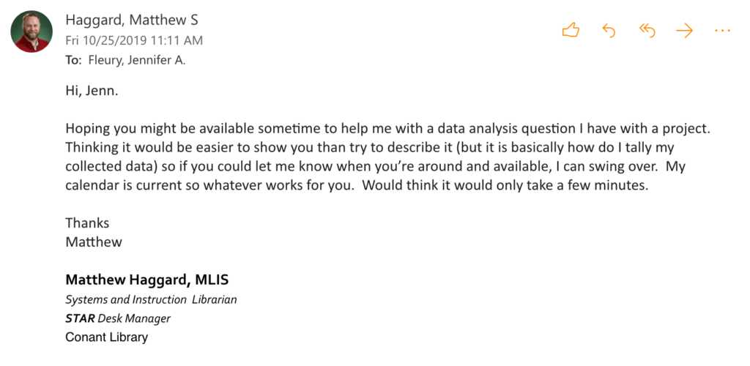Select recipient Fleury, Jennifer A.
750x366 pixels.
point(136,60)
